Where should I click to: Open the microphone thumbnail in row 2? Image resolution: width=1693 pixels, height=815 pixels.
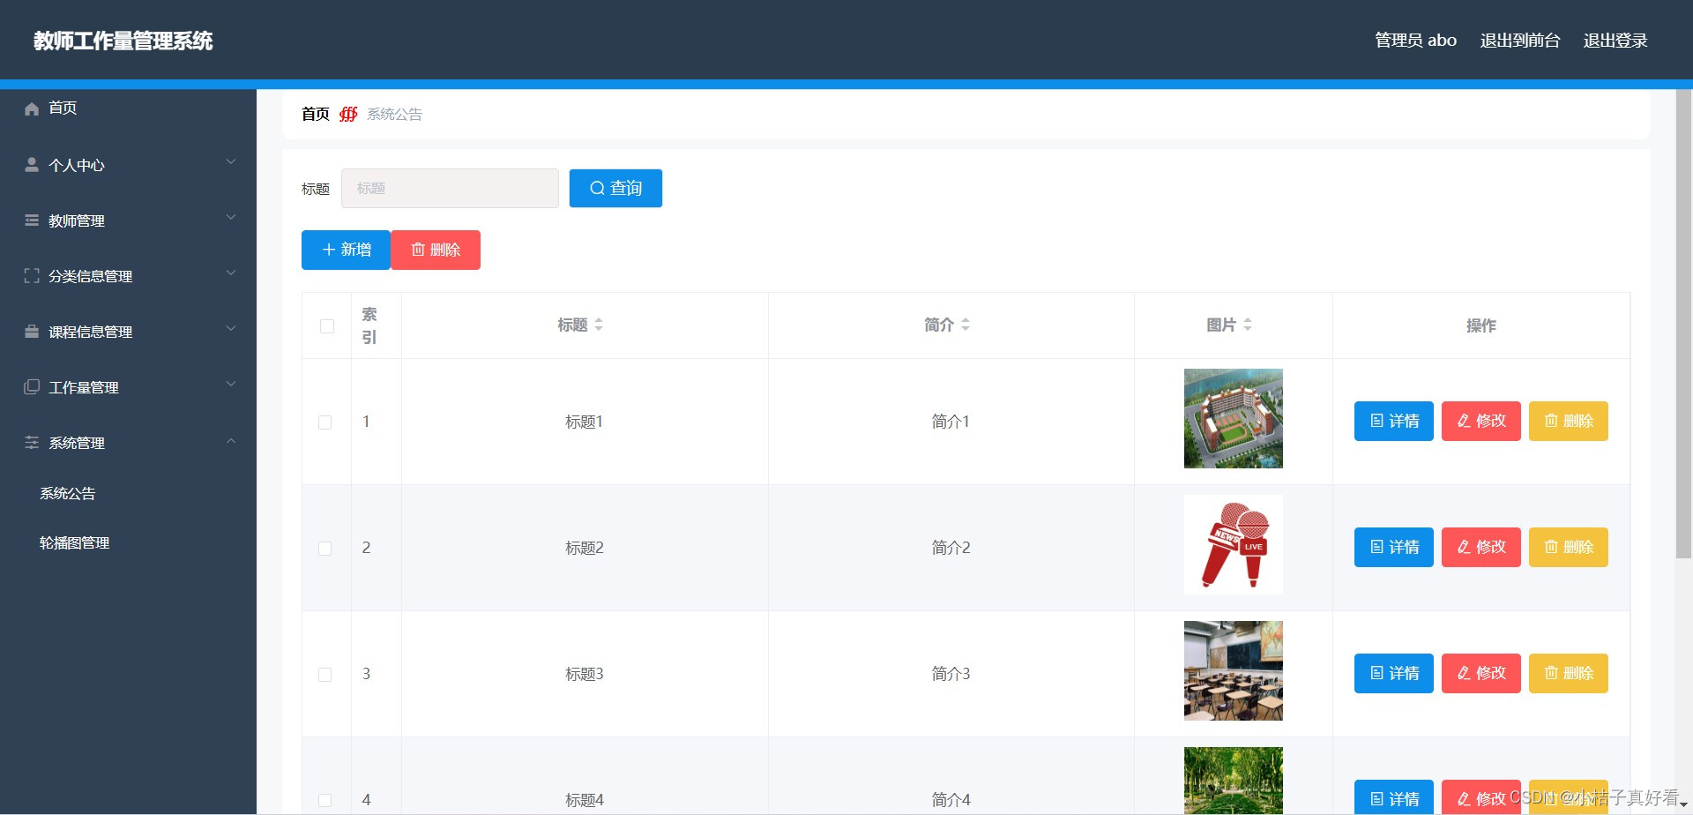pyautogui.click(x=1234, y=544)
